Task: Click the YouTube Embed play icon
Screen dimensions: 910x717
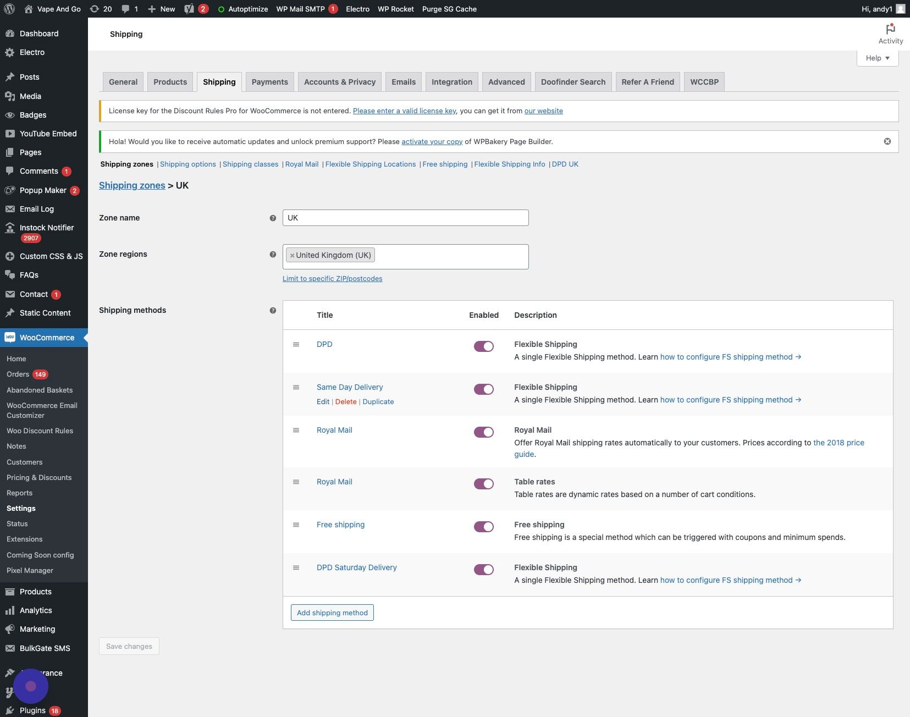Action: coord(10,134)
